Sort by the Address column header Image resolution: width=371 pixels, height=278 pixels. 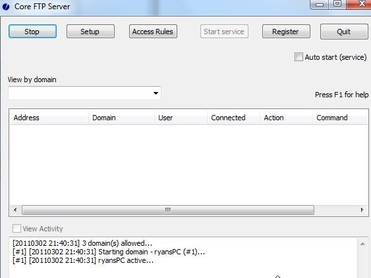coord(49,118)
